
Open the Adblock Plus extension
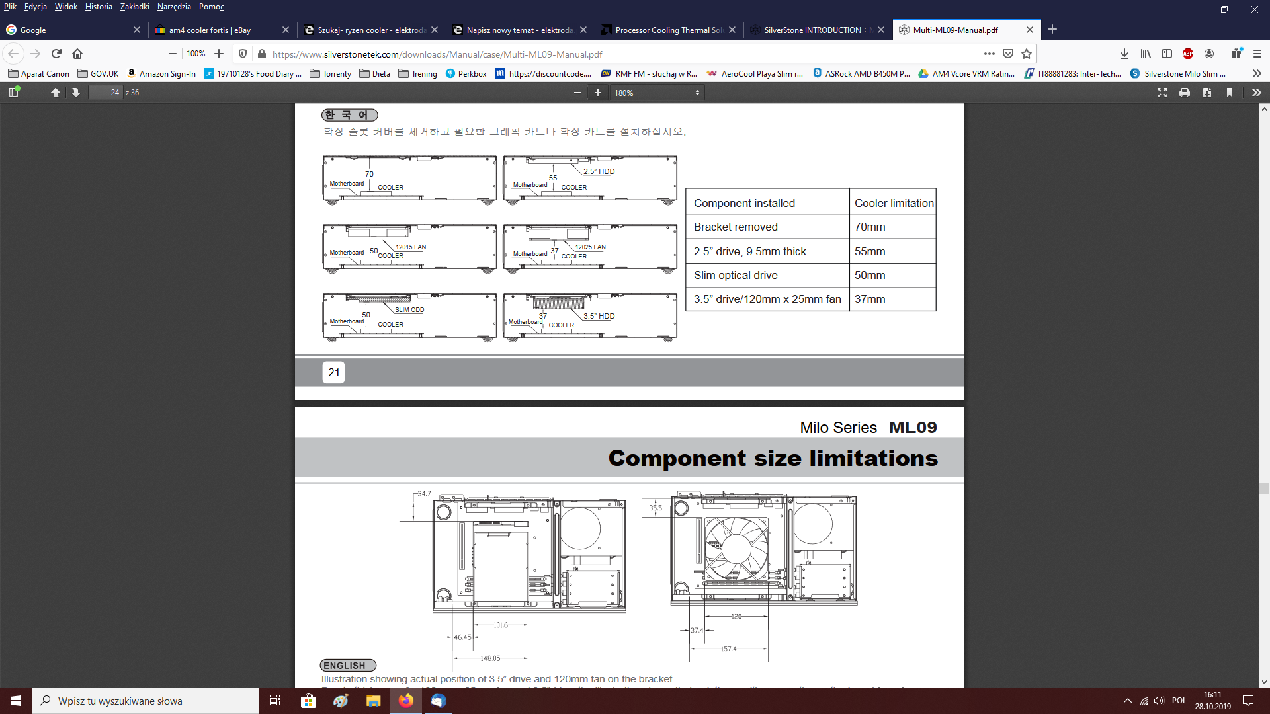pos(1188,54)
